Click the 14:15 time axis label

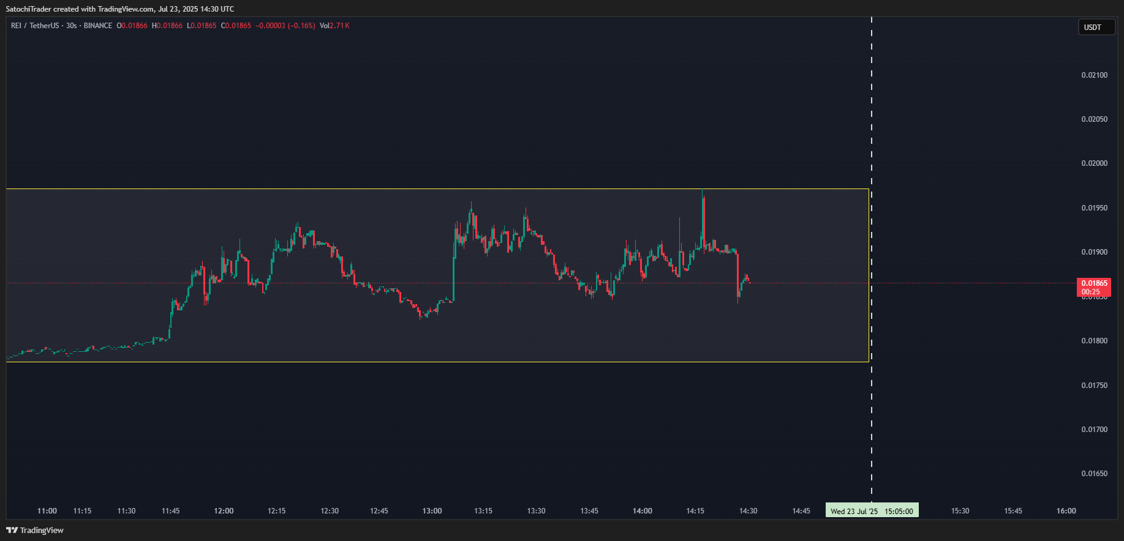click(x=695, y=511)
